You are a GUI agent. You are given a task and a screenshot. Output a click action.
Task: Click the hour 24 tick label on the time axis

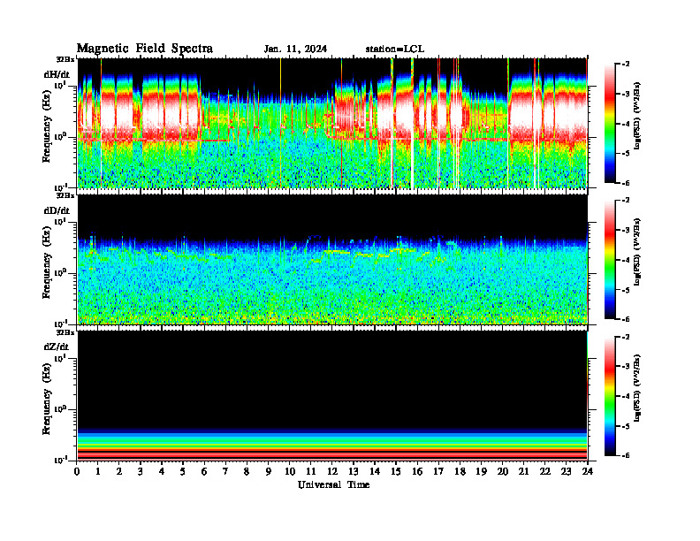588,472
